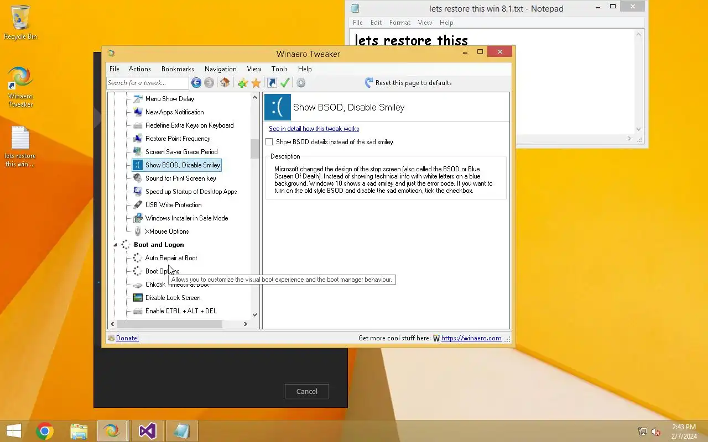Click the Windows Start button
The height and width of the screenshot is (442, 708).
[x=13, y=431]
